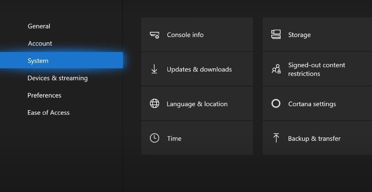Image resolution: width=372 pixels, height=192 pixels.
Task: Click the Console info gear icon
Action: click(155, 35)
